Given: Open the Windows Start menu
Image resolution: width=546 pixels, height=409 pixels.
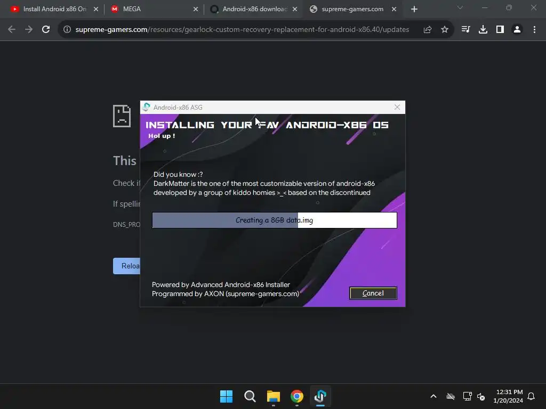Looking at the screenshot, I should coord(226,396).
